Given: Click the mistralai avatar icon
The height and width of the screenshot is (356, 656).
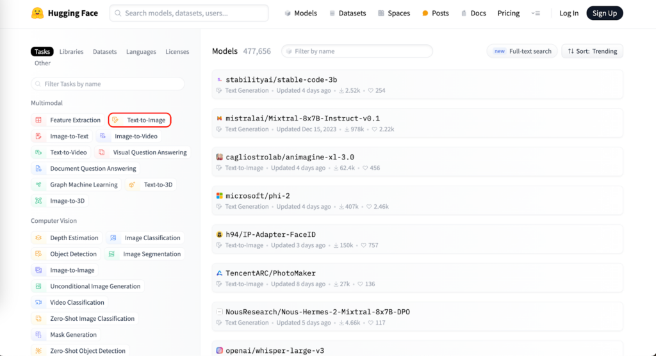Looking at the screenshot, I should (x=219, y=118).
